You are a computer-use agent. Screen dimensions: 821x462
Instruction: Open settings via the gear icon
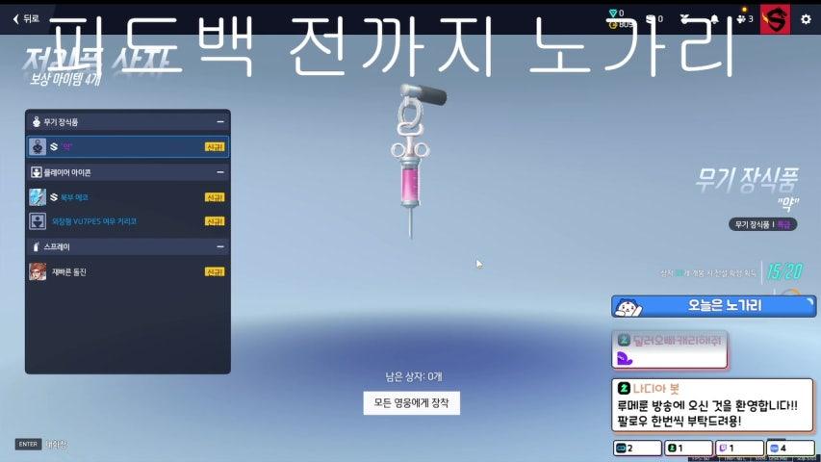point(806,18)
